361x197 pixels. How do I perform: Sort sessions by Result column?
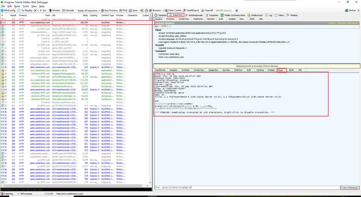coord(14,15)
